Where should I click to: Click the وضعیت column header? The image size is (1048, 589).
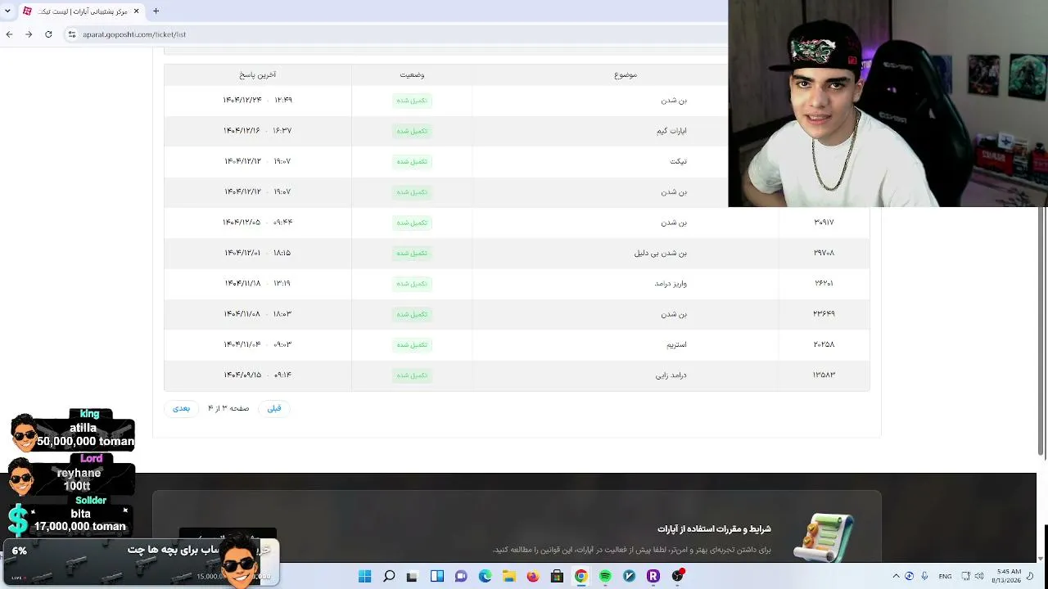412,75
